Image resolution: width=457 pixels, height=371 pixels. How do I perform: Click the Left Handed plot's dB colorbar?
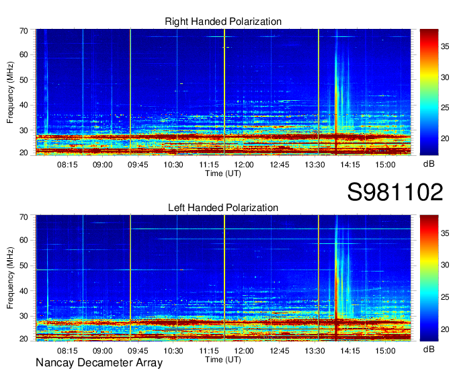pos(429,278)
